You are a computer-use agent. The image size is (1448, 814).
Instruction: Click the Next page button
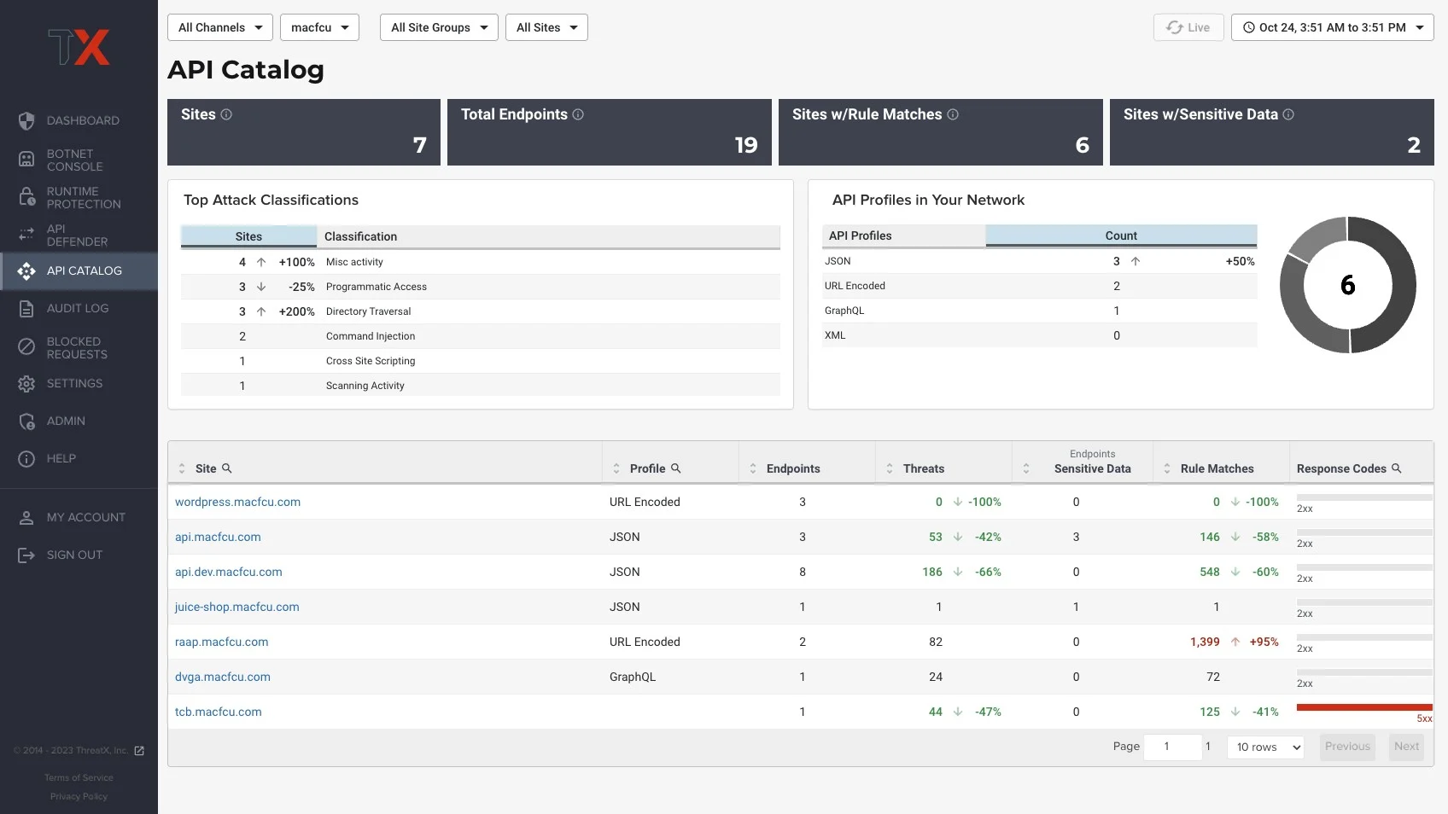1406,747
